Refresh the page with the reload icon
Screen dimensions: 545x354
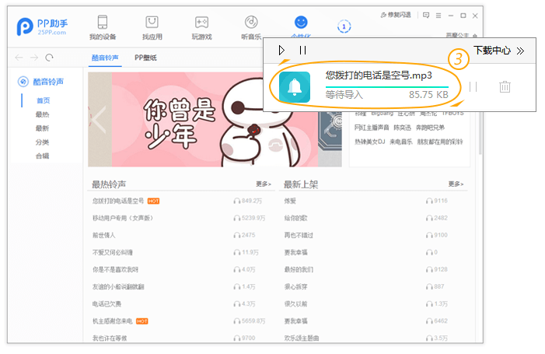pyautogui.click(x=49, y=58)
